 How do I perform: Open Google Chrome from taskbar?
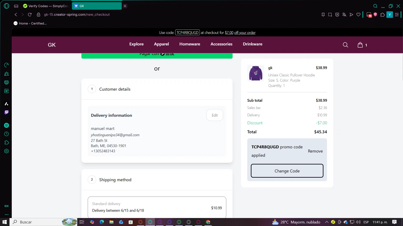(208, 222)
